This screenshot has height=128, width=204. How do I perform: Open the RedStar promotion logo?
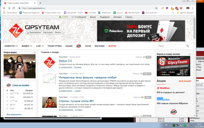click(x=163, y=88)
